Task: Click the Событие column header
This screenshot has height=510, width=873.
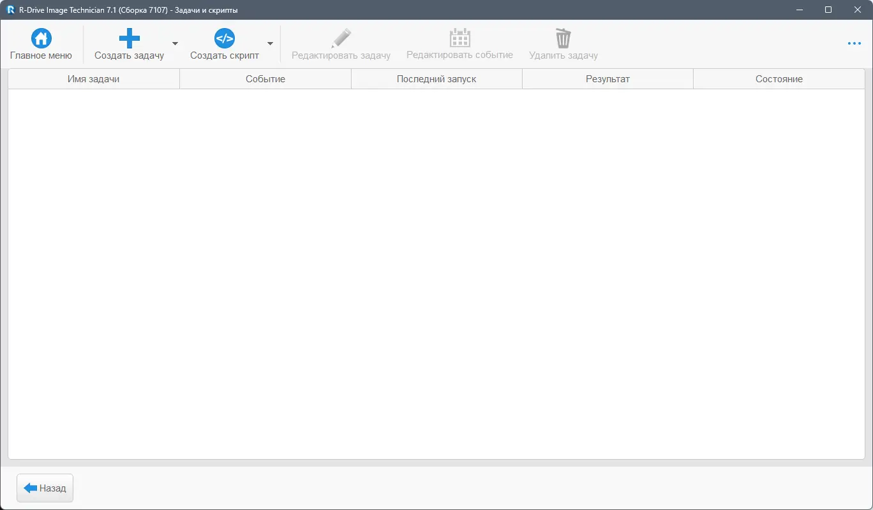Action: click(x=265, y=78)
